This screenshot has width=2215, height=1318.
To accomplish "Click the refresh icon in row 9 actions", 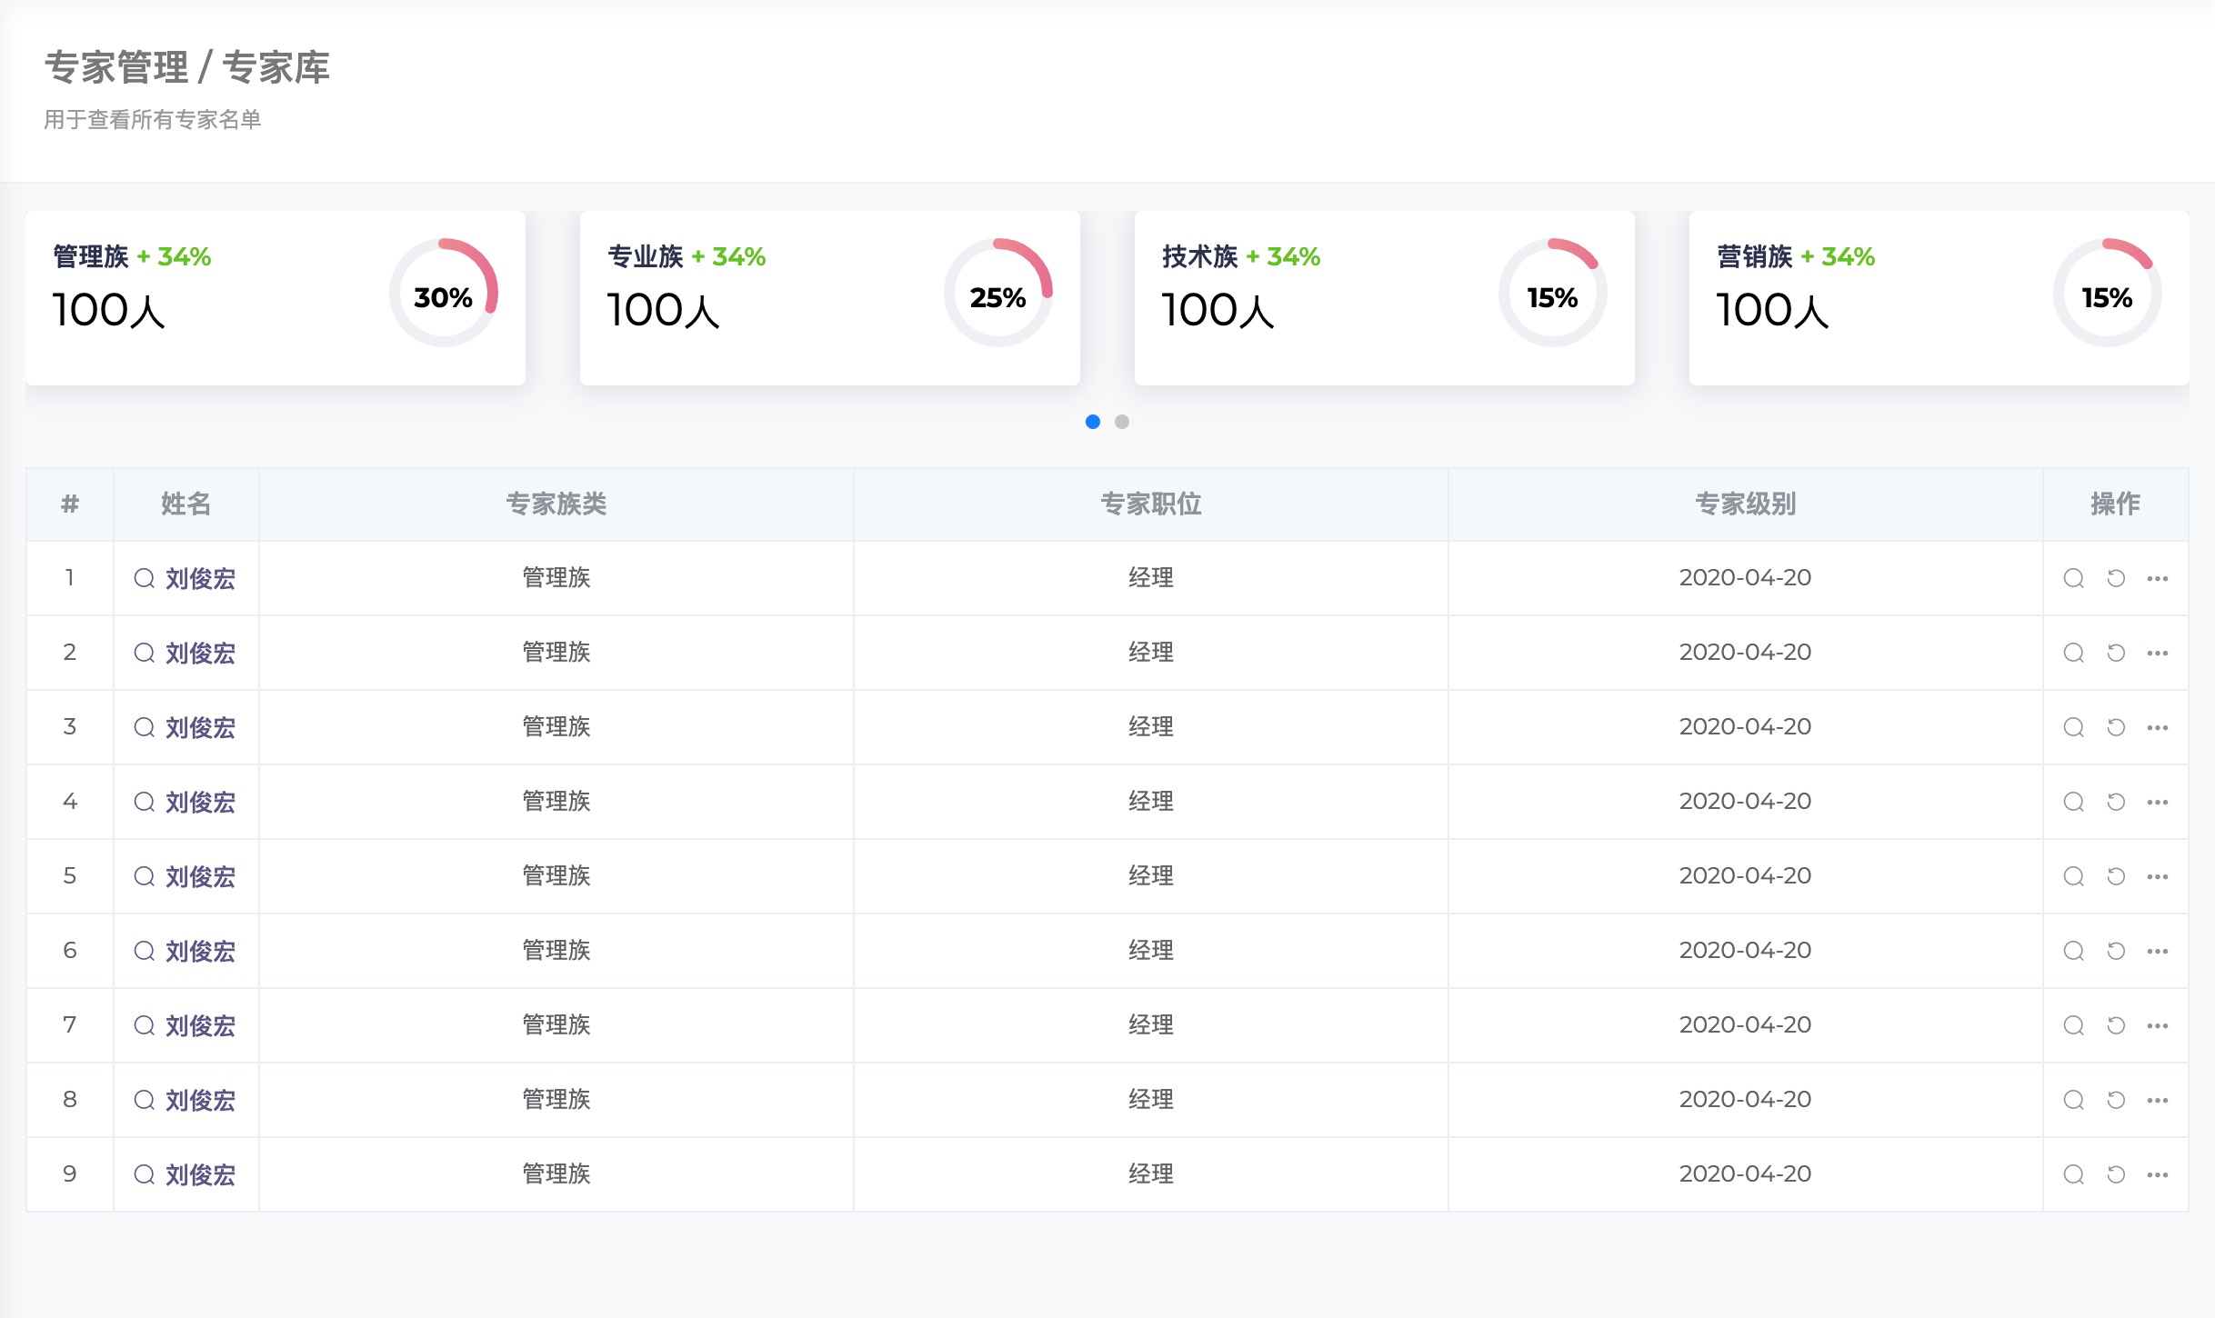I will click(x=2116, y=1174).
